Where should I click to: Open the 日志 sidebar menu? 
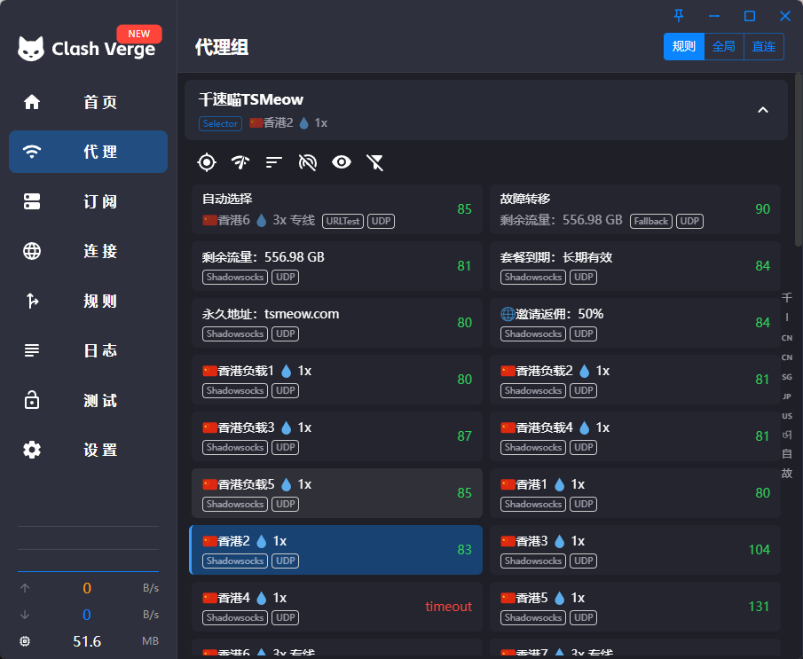(88, 350)
